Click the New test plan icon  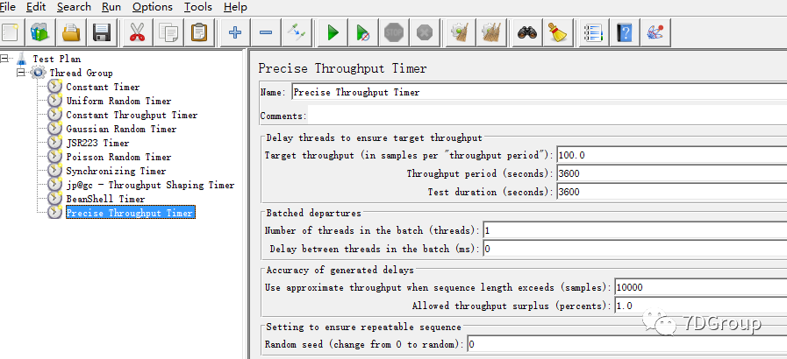10,33
